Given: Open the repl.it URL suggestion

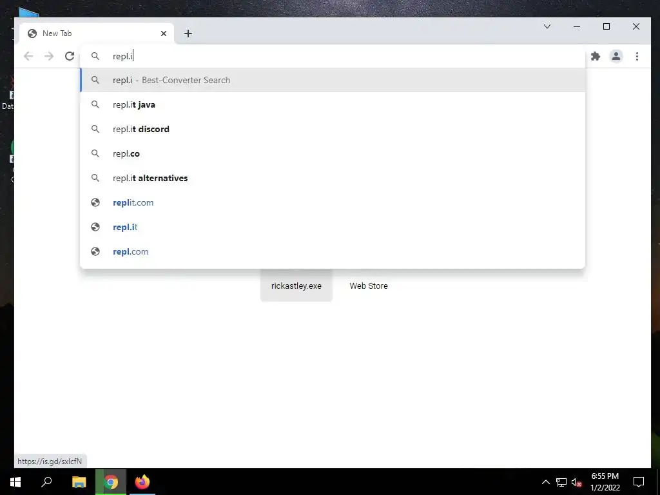Looking at the screenshot, I should pos(333,227).
